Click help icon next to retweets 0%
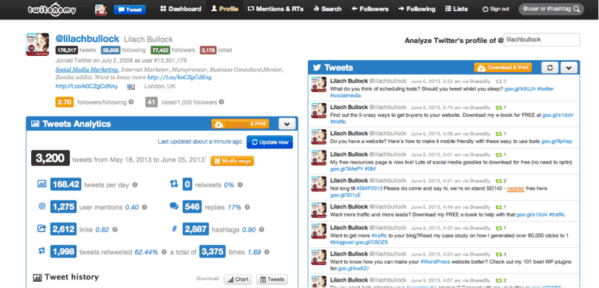 pos(240,185)
